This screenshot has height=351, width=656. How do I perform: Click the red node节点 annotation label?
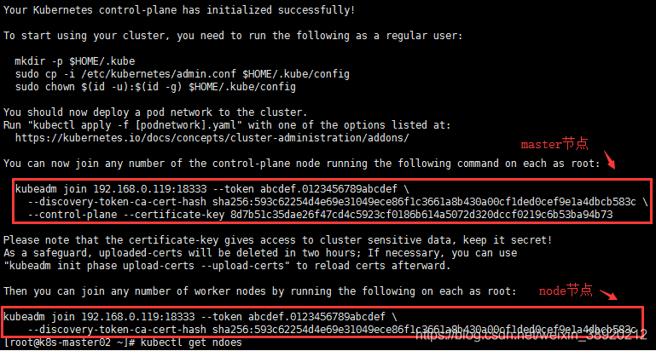click(566, 291)
